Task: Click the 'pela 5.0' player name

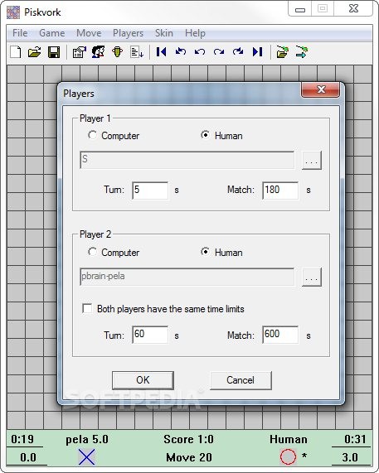Action: pyautogui.click(x=87, y=440)
